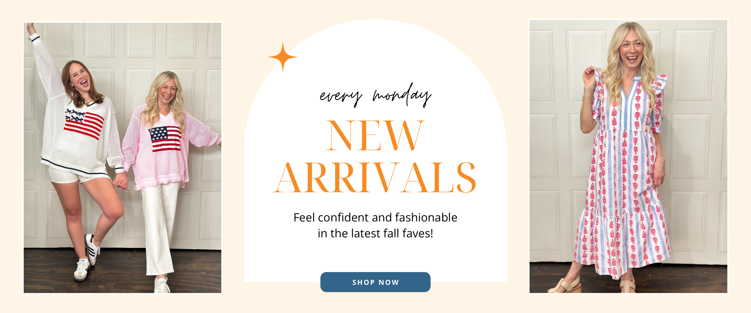The width and height of the screenshot is (751, 313).
Task: Open the printed maxi dress photo
Action: [x=628, y=156]
